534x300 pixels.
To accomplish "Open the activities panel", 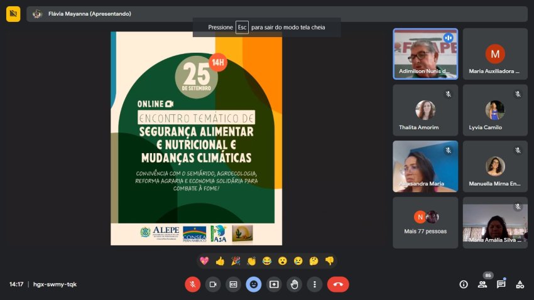I will click(520, 284).
